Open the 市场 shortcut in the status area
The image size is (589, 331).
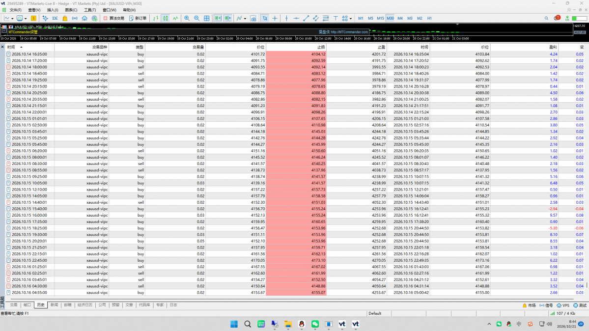529,305
